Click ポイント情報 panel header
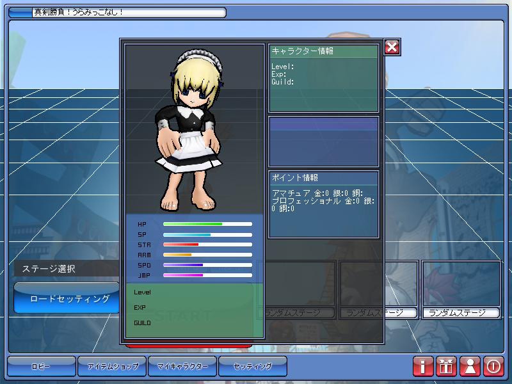This screenshot has height=384, width=512. coord(323,178)
